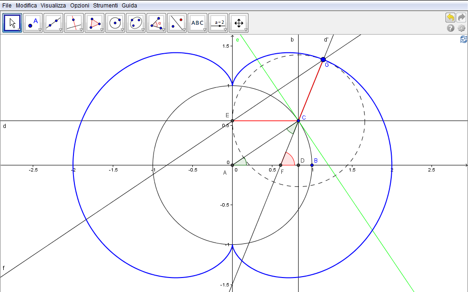Click the yellow Undo button
Screen dimensions: 468x292
(450, 17)
